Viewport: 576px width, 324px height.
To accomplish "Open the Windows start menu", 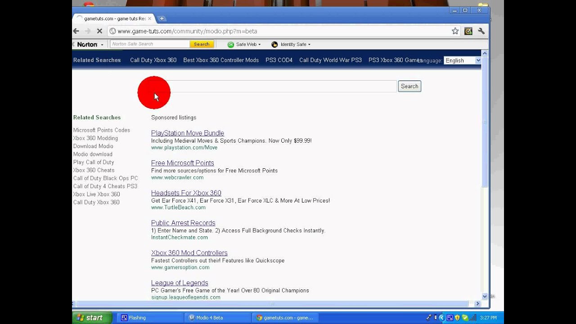I will tap(91, 318).
